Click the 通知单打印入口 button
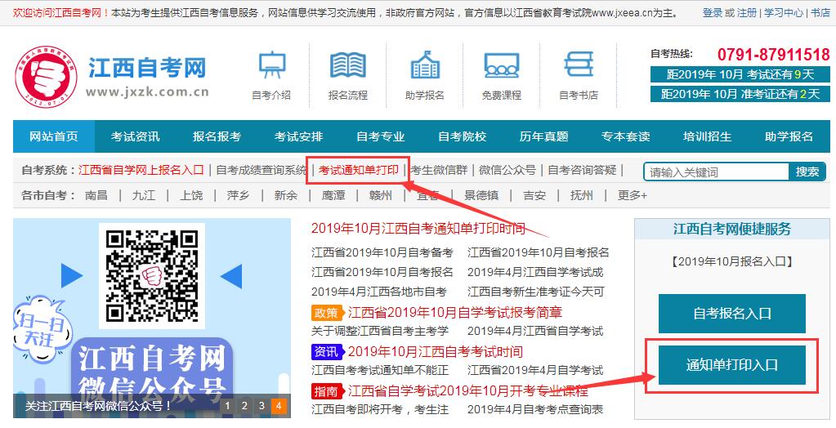The width and height of the screenshot is (836, 428). (x=731, y=364)
